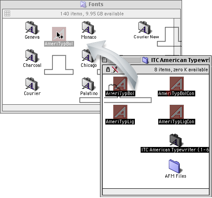Open the AFM Files folder
Viewport: 212px width, 198px height.
[175, 166]
